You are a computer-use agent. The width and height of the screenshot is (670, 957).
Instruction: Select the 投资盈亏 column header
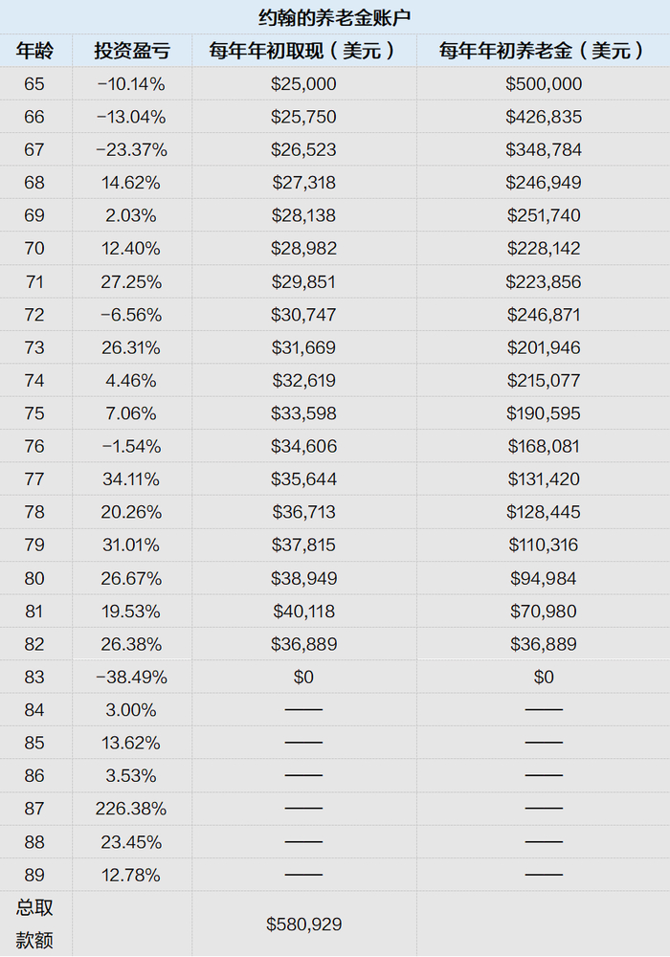(131, 51)
